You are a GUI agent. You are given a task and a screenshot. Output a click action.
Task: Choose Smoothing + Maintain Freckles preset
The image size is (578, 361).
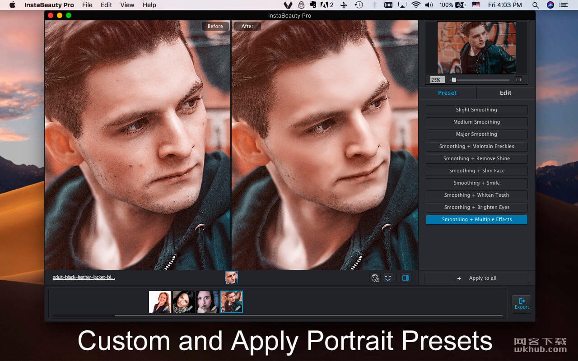tap(476, 146)
